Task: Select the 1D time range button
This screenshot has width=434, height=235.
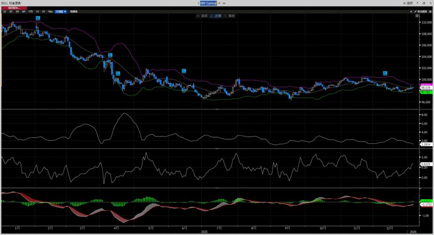Action: 4,11
